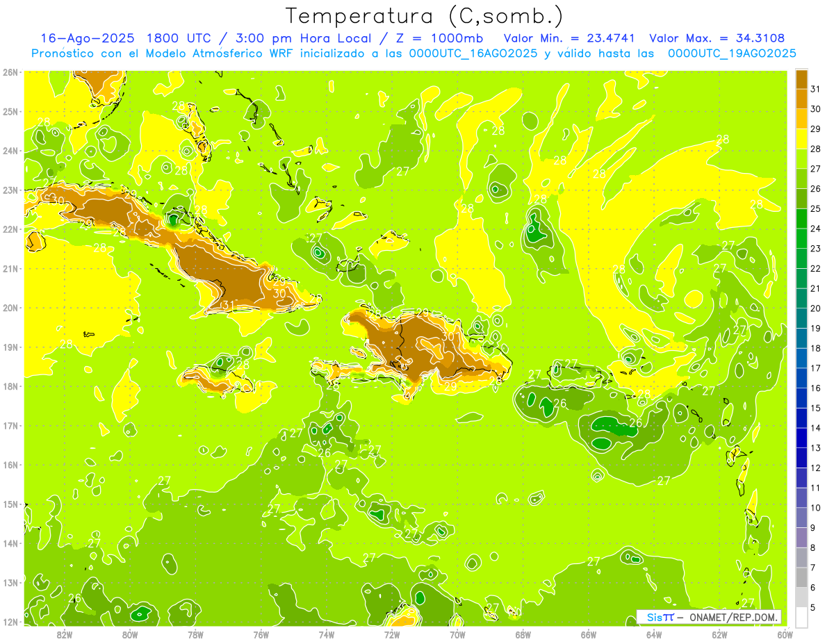Click the '66W' longitude axis label
The image size is (834, 644).
click(x=589, y=634)
